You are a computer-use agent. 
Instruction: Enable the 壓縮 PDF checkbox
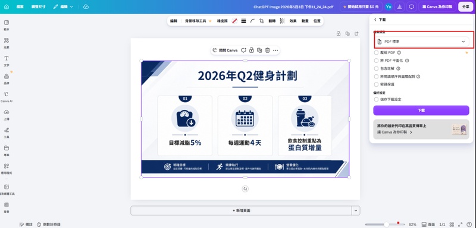(377, 53)
